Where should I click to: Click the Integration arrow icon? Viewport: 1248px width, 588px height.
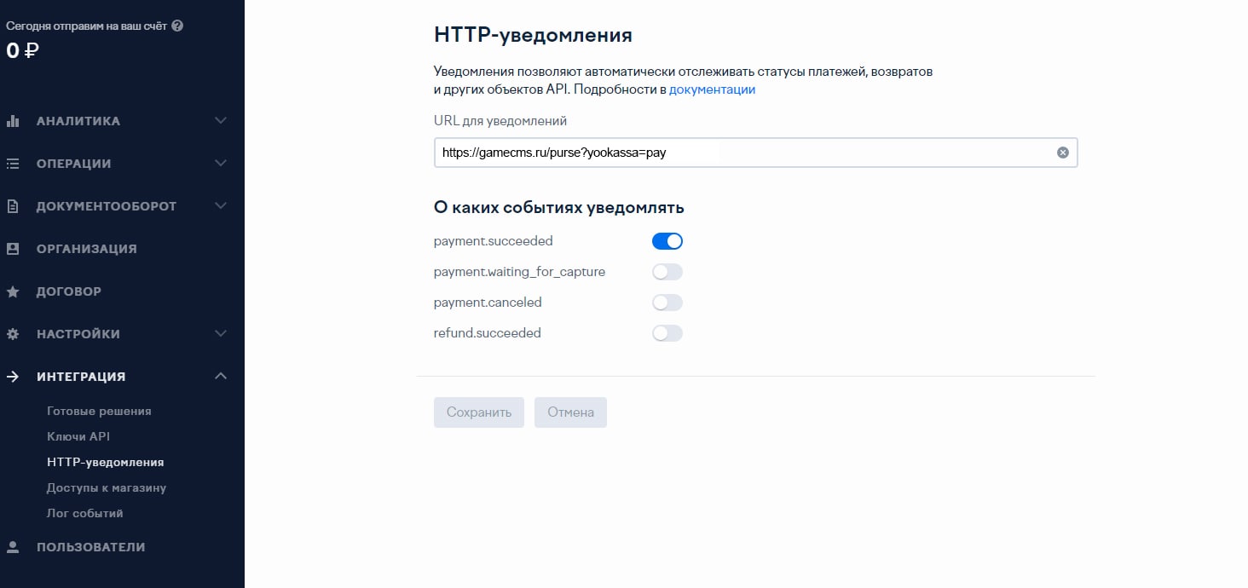13,377
